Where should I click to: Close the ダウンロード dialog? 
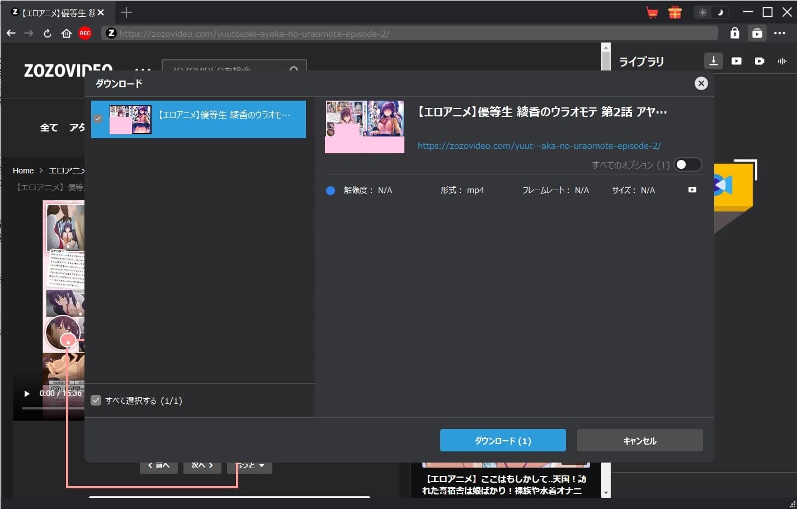pyautogui.click(x=701, y=83)
